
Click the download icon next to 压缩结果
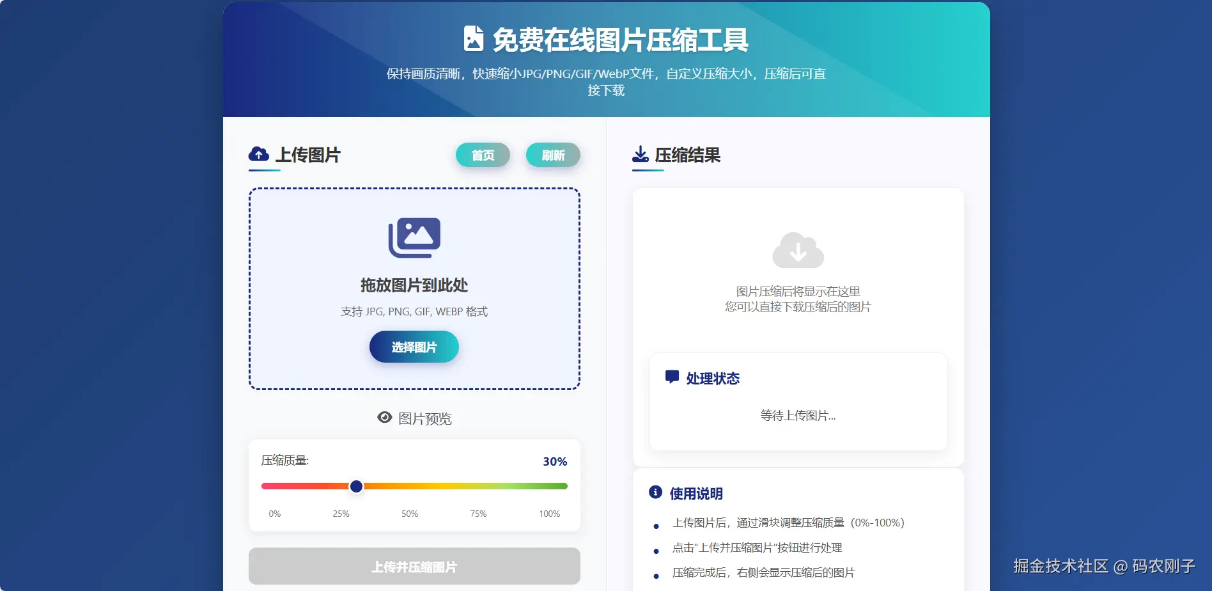[x=640, y=154]
